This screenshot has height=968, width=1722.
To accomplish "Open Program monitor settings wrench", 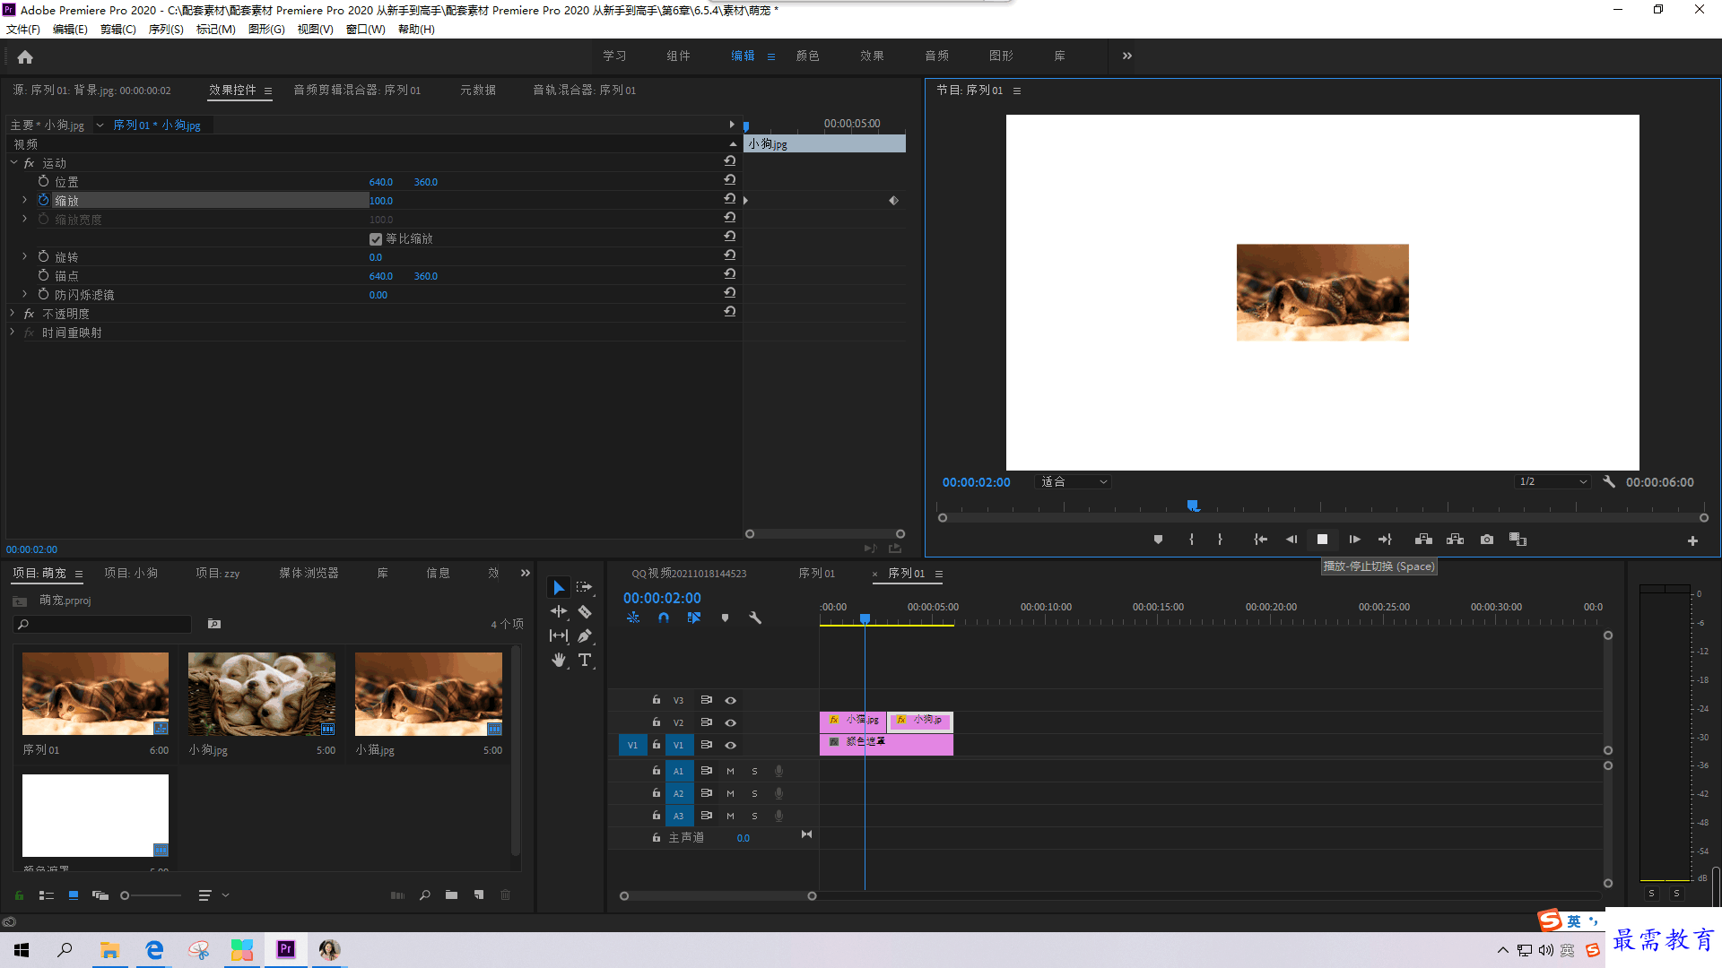I will click(1609, 481).
